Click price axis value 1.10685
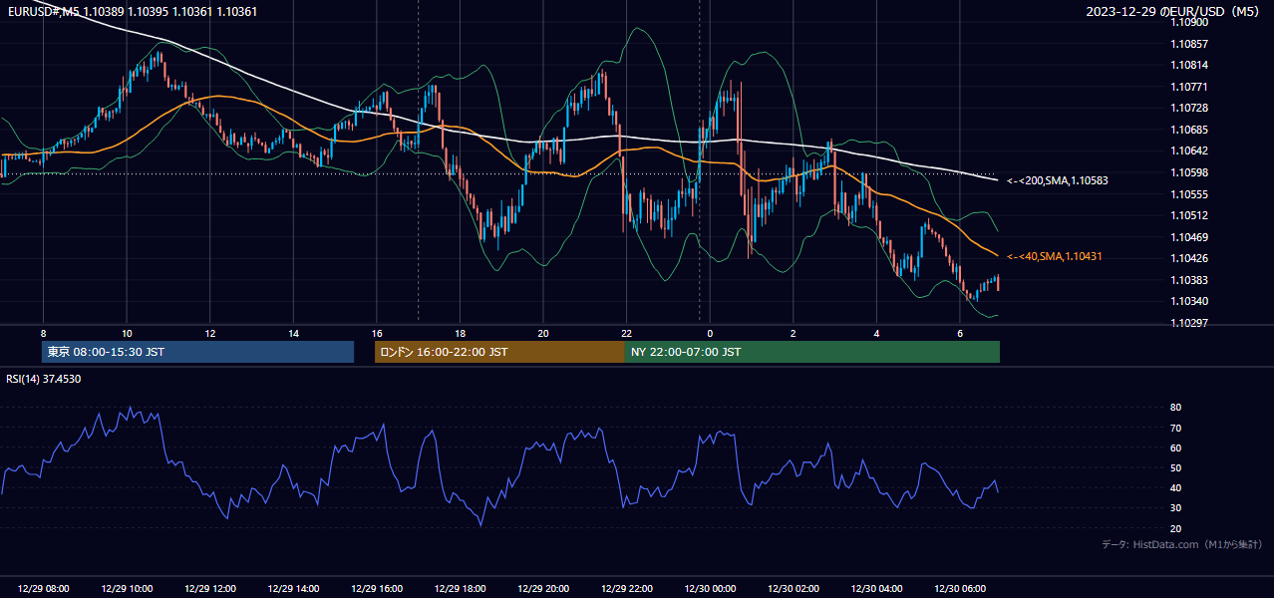Viewport: 1274px width, 598px height. [1190, 130]
